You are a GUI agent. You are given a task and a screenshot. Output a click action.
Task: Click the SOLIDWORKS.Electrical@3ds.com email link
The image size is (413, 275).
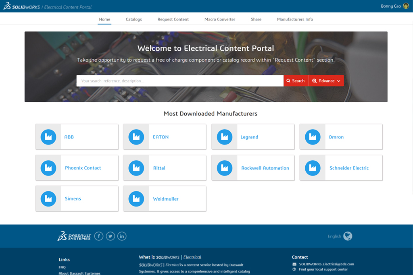(x=327, y=264)
